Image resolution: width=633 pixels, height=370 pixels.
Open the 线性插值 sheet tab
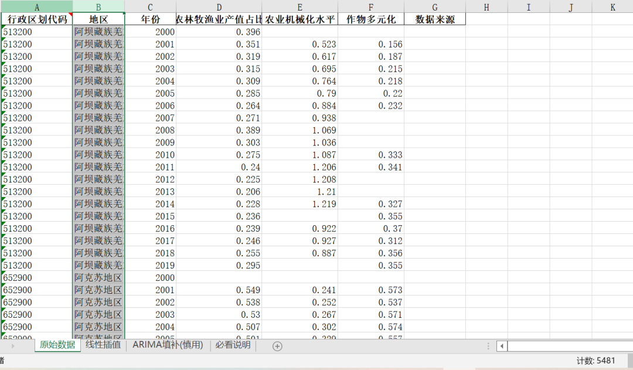coord(103,345)
